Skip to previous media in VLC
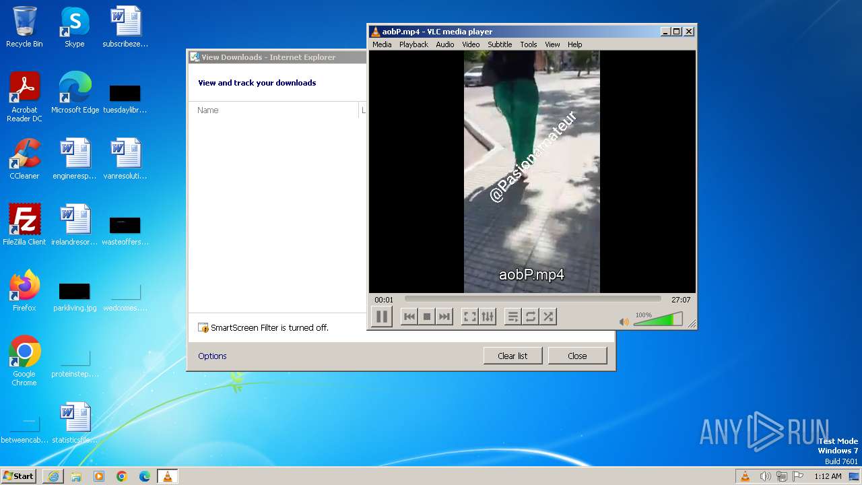Image resolution: width=862 pixels, height=485 pixels. pyautogui.click(x=409, y=317)
